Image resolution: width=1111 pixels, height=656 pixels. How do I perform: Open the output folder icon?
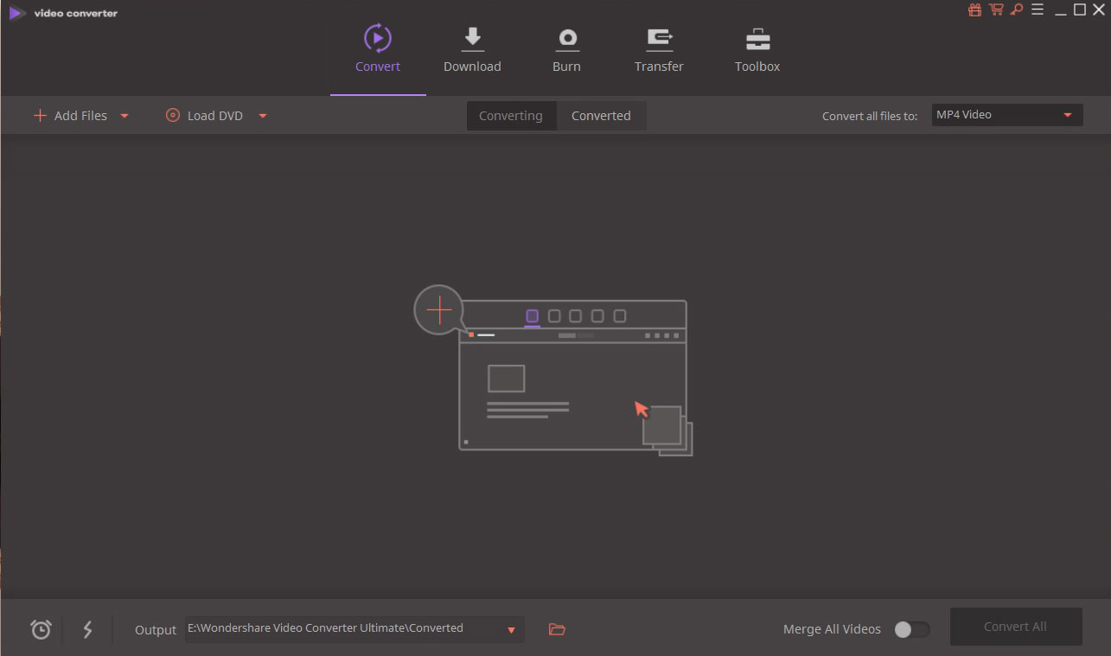point(557,629)
